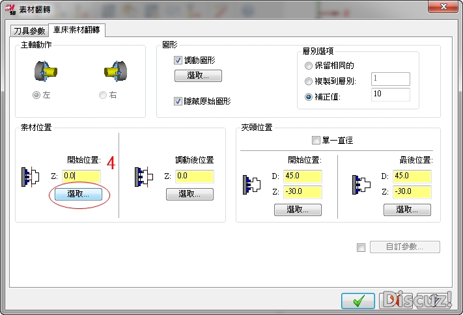This screenshot has height=315, width=463.
Task: Click the 調動後位置 Z field
Action: click(x=195, y=176)
